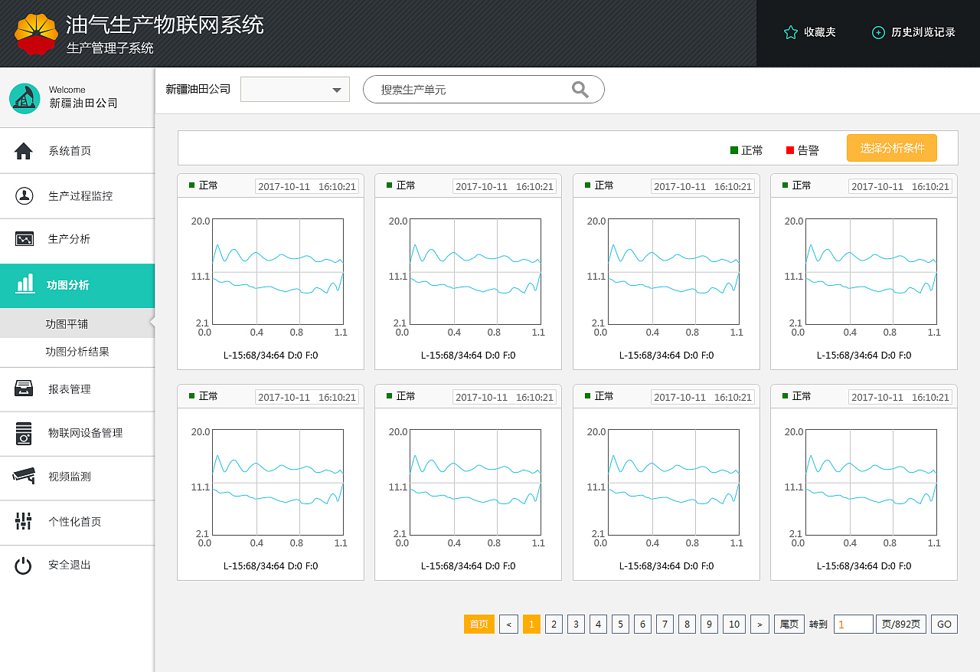The height and width of the screenshot is (672, 980).
Task: Click the search magnifier icon
Action: point(580,89)
